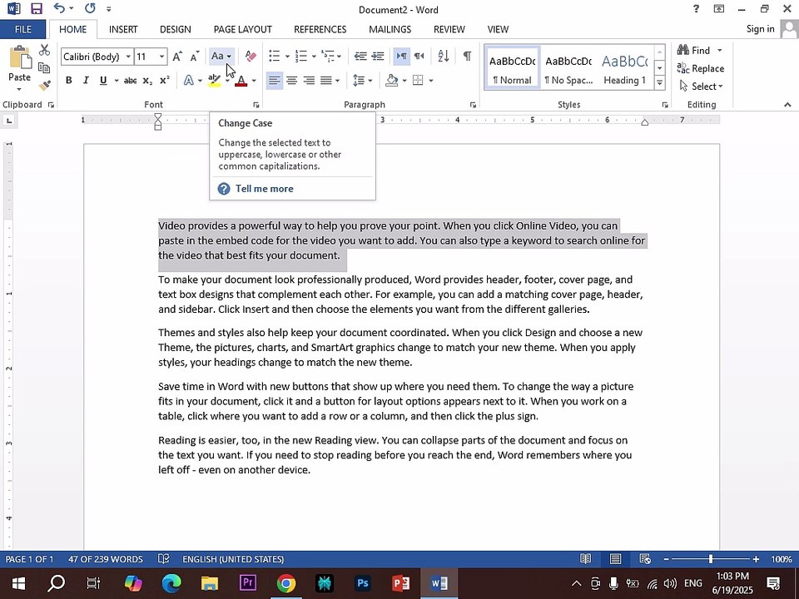Save the document from the Quick Access toolbar
The image size is (799, 599).
pyautogui.click(x=36, y=8)
